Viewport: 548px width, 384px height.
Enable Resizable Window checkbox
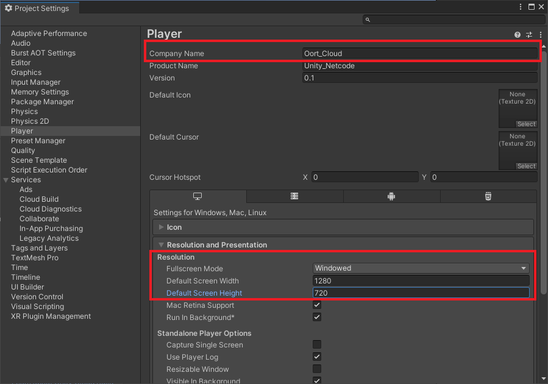pos(317,369)
